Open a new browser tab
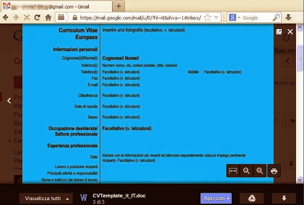The height and width of the screenshot is (205, 304). pyautogui.click(x=118, y=6)
